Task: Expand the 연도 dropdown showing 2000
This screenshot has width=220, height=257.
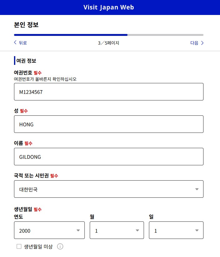Action: pos(49,230)
